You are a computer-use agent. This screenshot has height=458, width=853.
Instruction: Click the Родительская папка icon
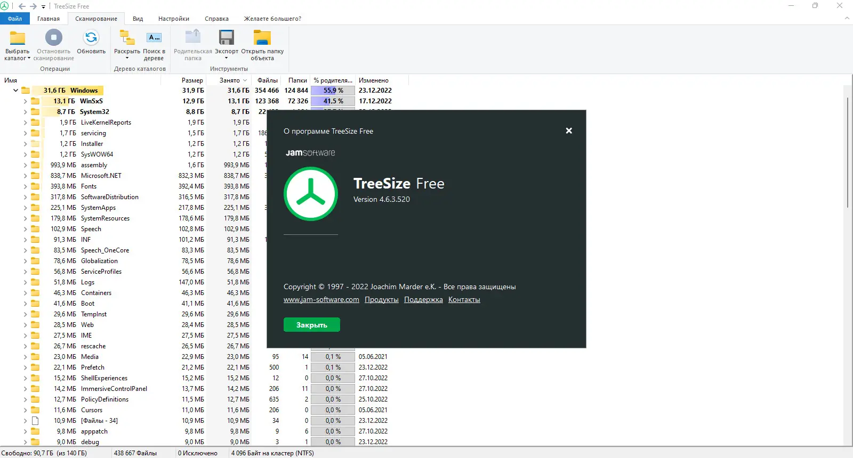193,38
